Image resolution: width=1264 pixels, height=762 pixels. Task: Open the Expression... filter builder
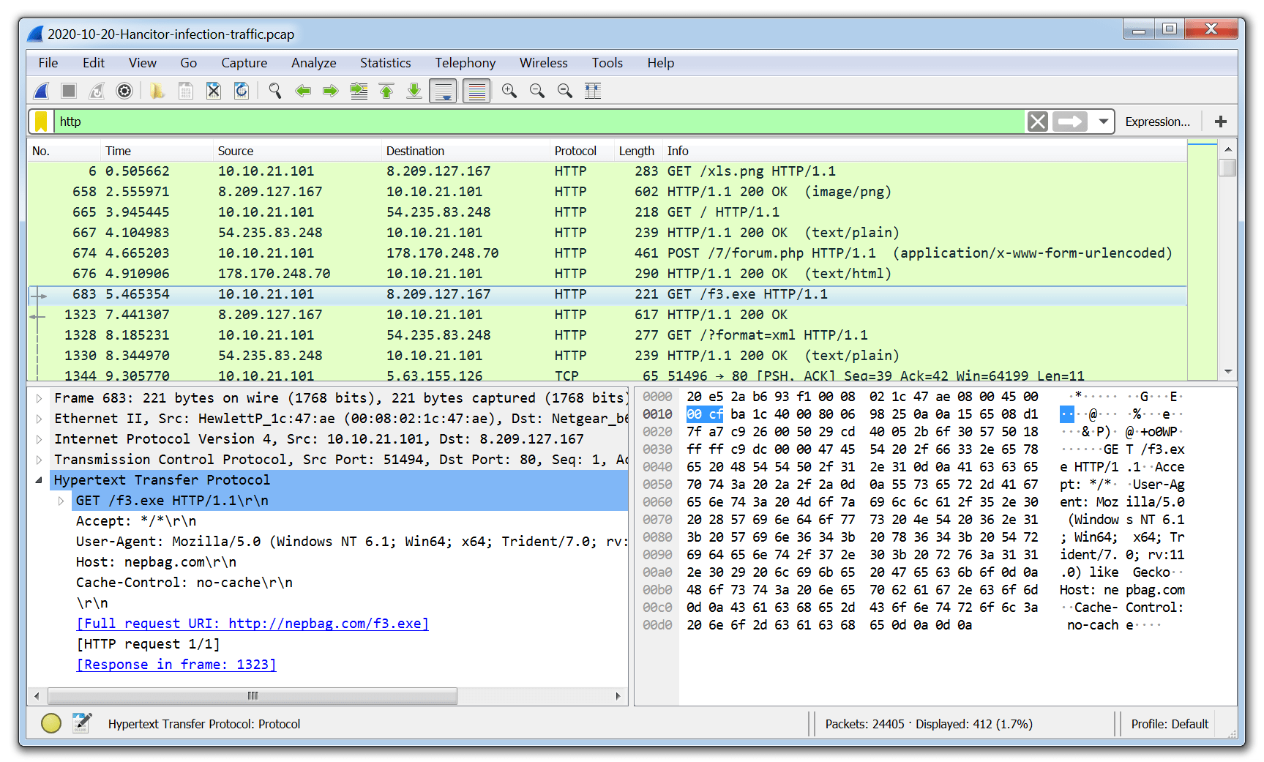tap(1158, 122)
